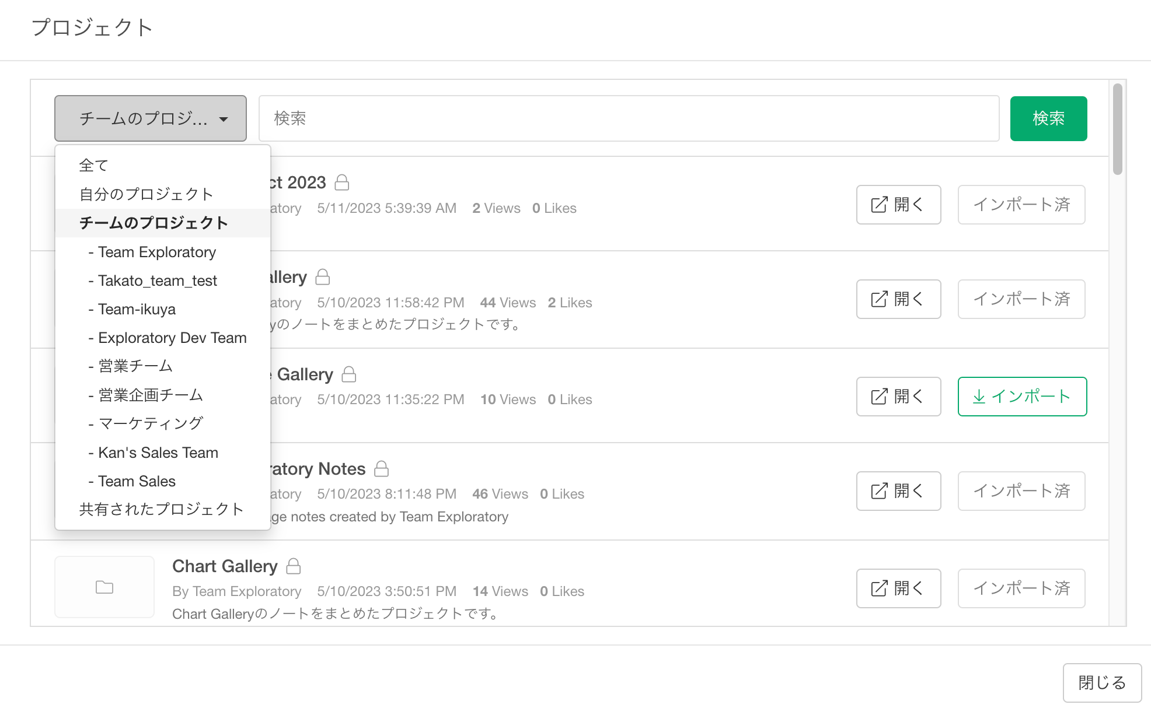1151x715 pixels.
Task: Click the project list vertical scrollbar
Action: [x=1117, y=129]
